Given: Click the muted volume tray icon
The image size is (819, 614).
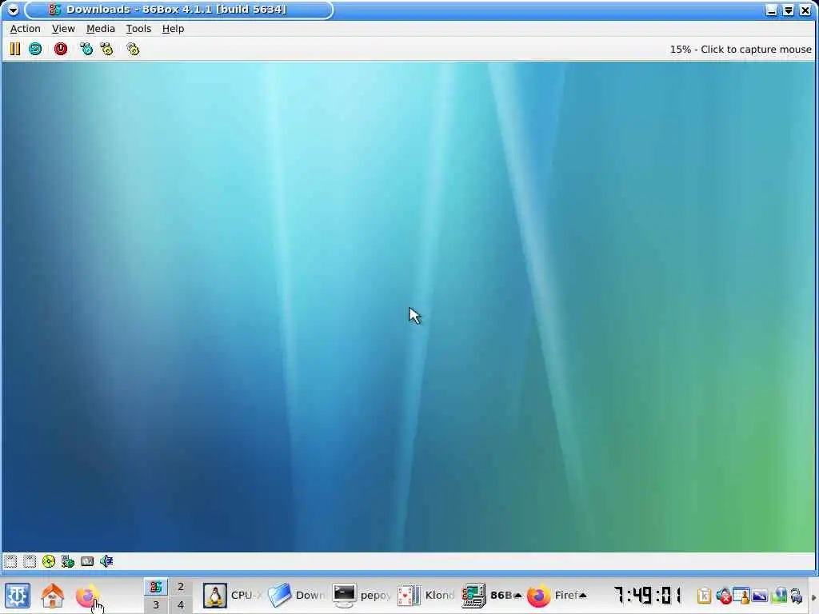Looking at the screenshot, I should [x=723, y=596].
